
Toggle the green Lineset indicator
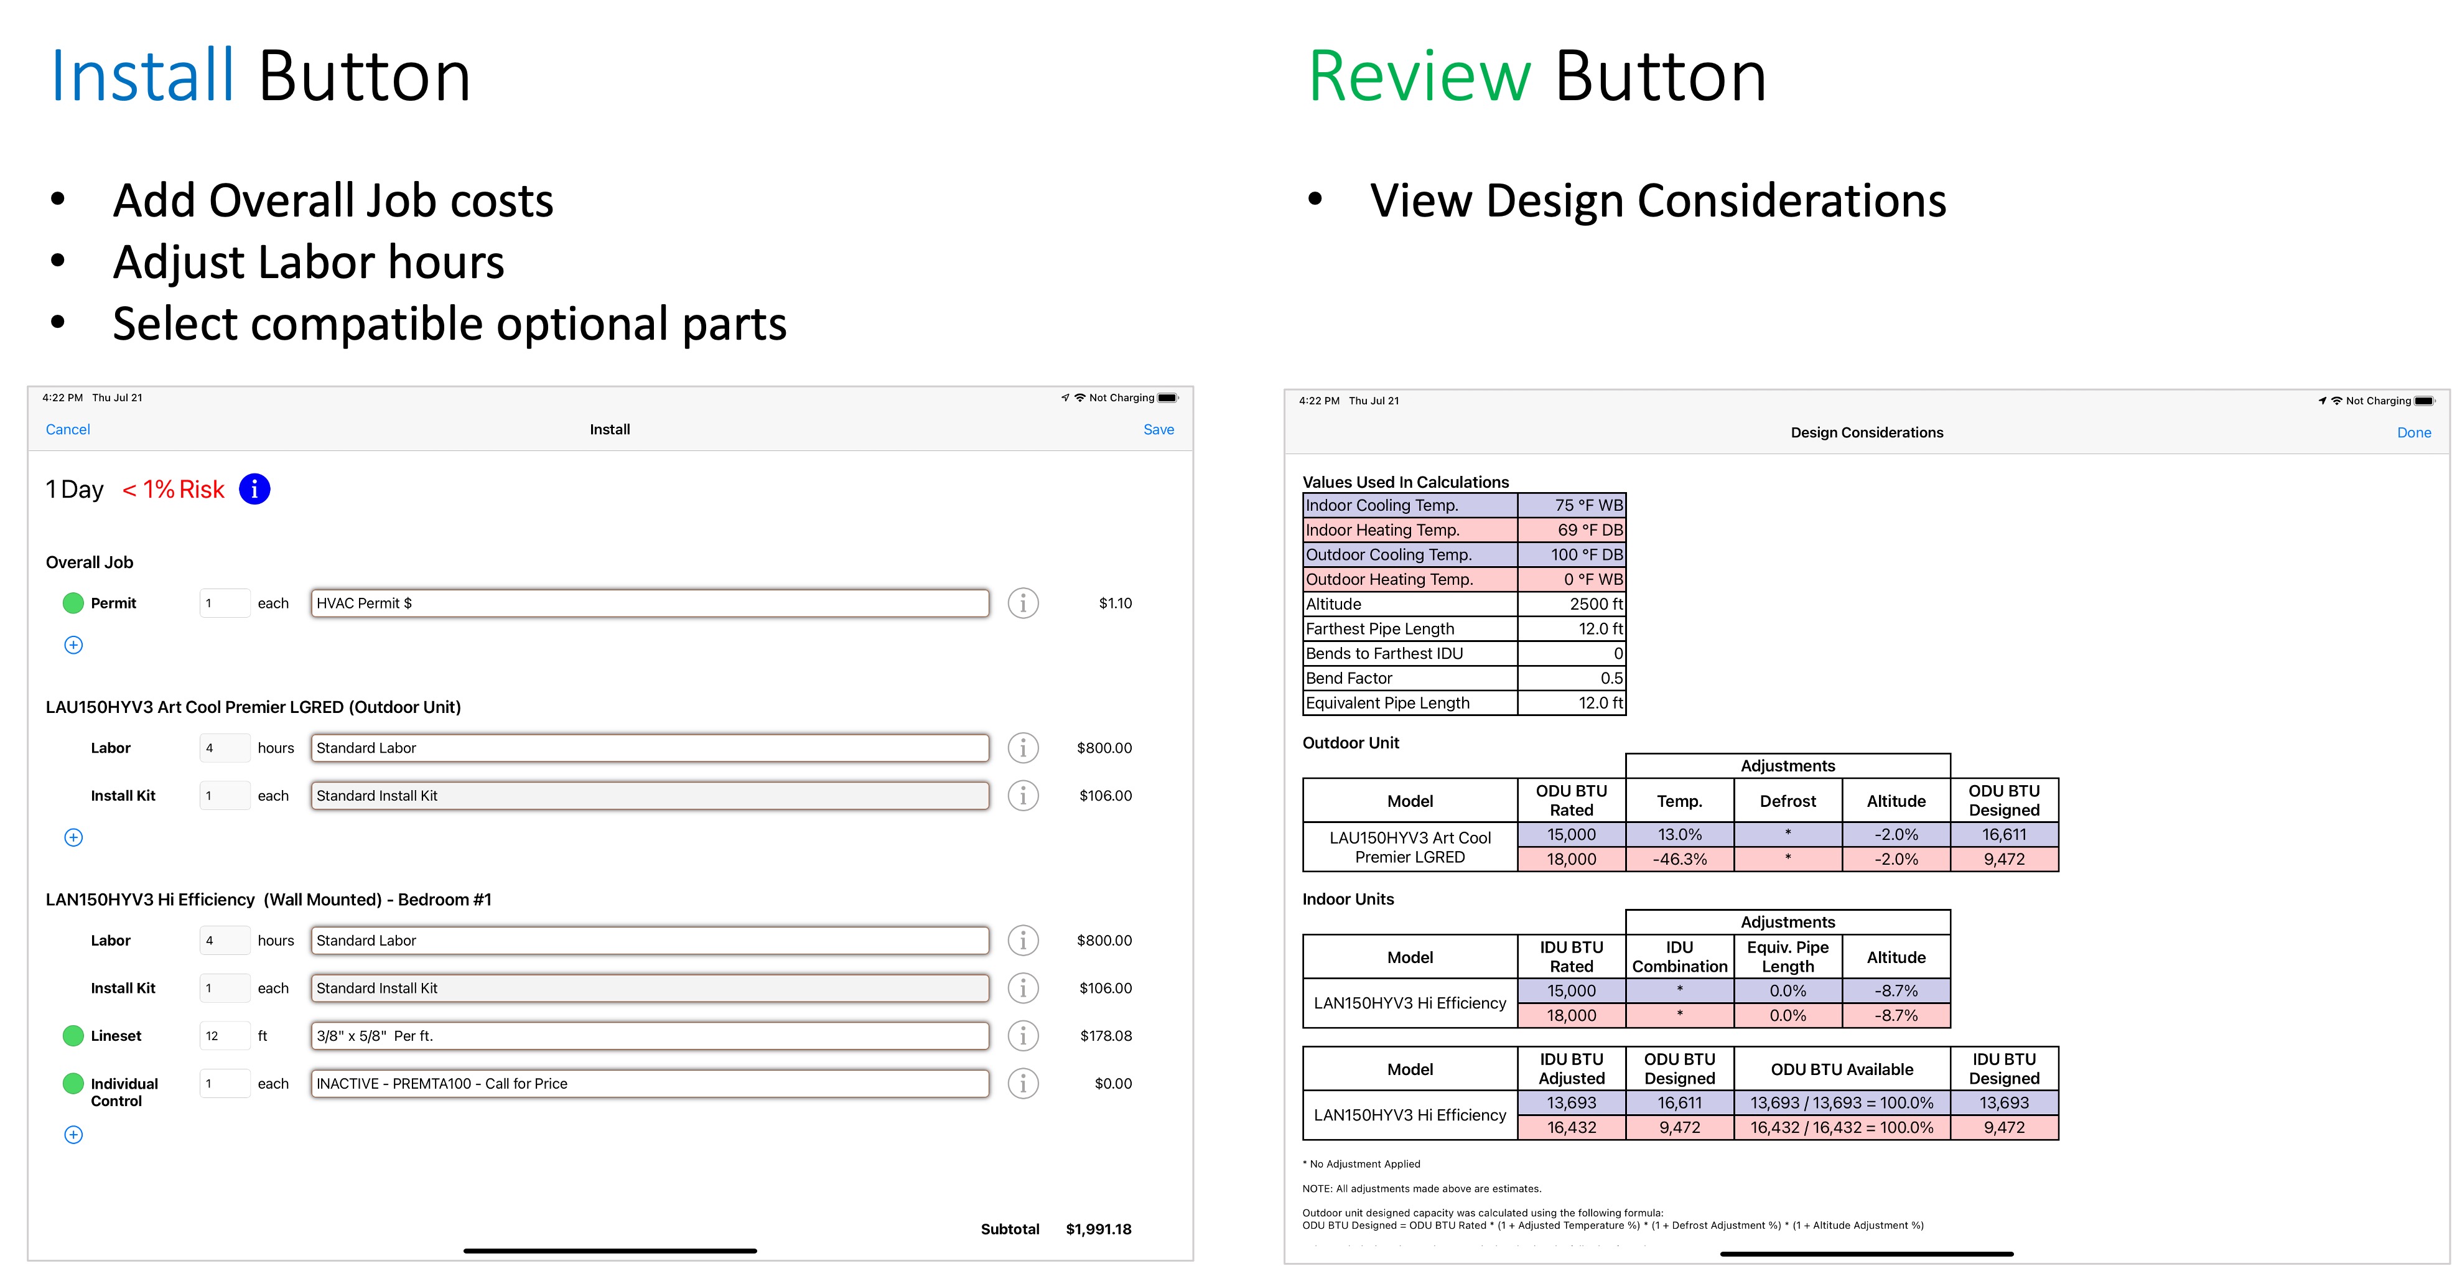73,1036
